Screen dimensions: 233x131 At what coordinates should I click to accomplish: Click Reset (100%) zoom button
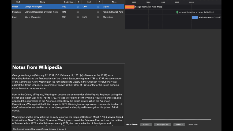coord(162,125)
